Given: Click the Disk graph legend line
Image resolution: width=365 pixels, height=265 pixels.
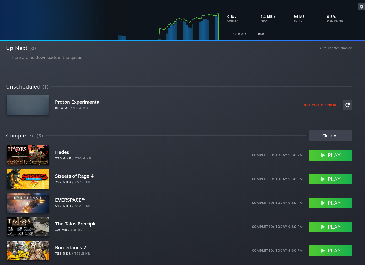Looking at the screenshot, I should (x=255, y=34).
